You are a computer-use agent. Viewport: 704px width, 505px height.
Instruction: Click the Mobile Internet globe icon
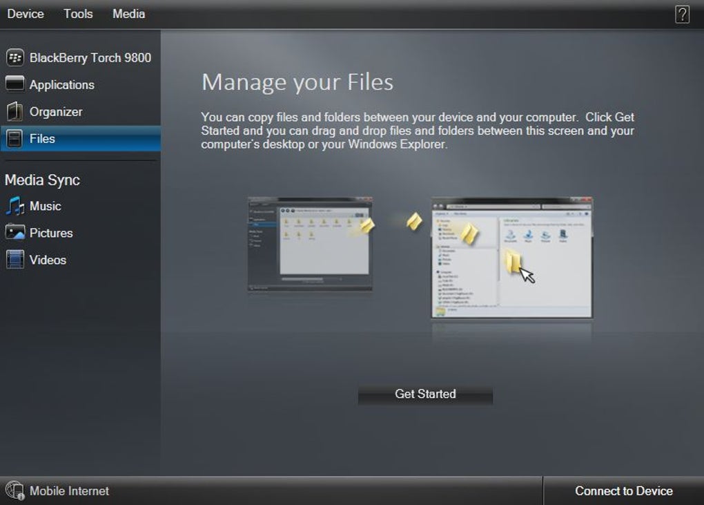point(14,490)
